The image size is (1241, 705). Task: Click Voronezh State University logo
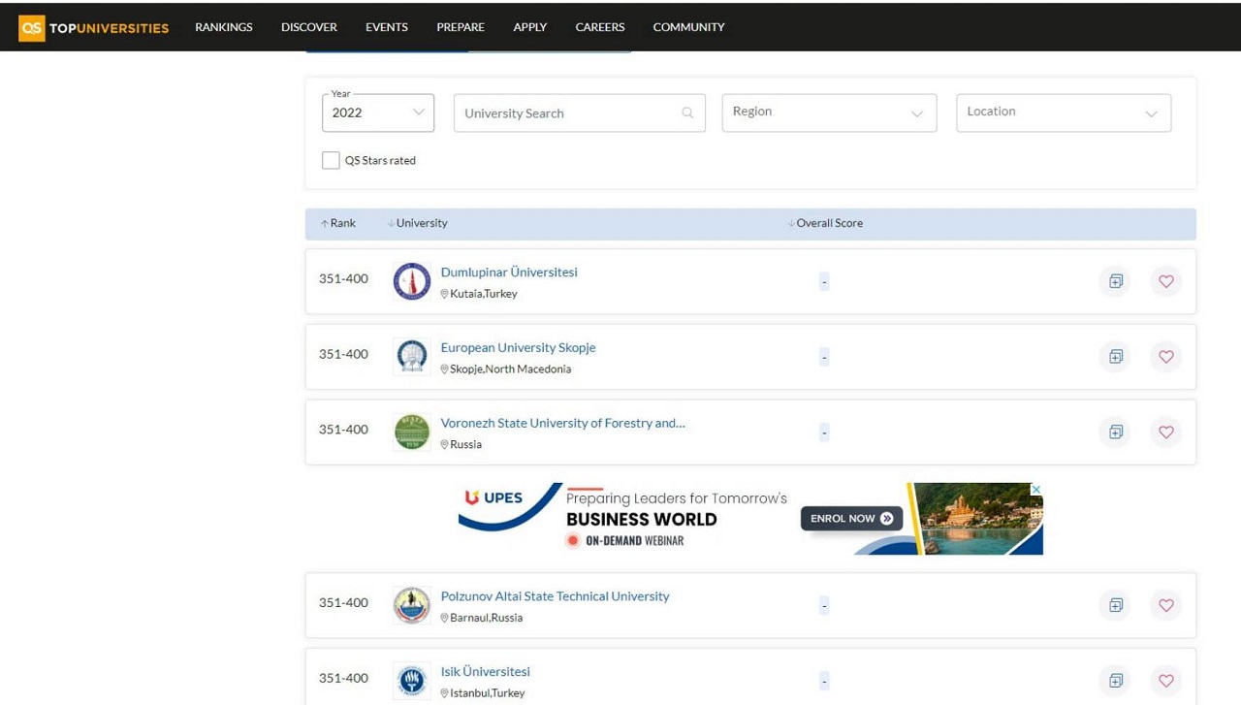coord(412,432)
